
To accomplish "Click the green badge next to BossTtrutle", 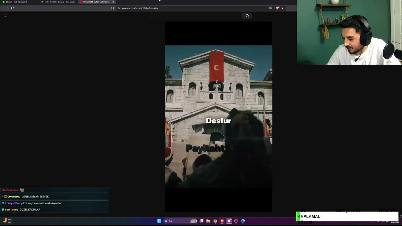I will [3, 210].
